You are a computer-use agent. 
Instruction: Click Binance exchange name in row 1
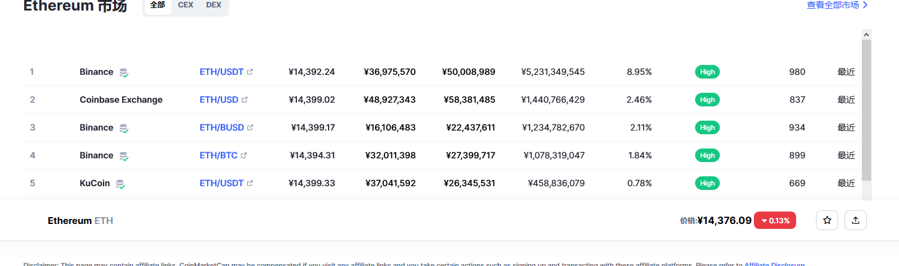(97, 72)
